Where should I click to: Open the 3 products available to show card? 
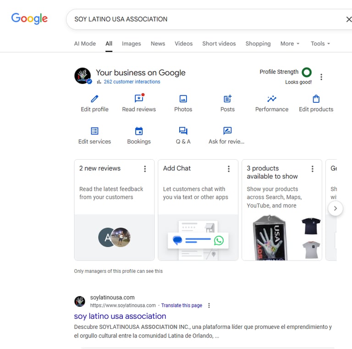click(272, 172)
